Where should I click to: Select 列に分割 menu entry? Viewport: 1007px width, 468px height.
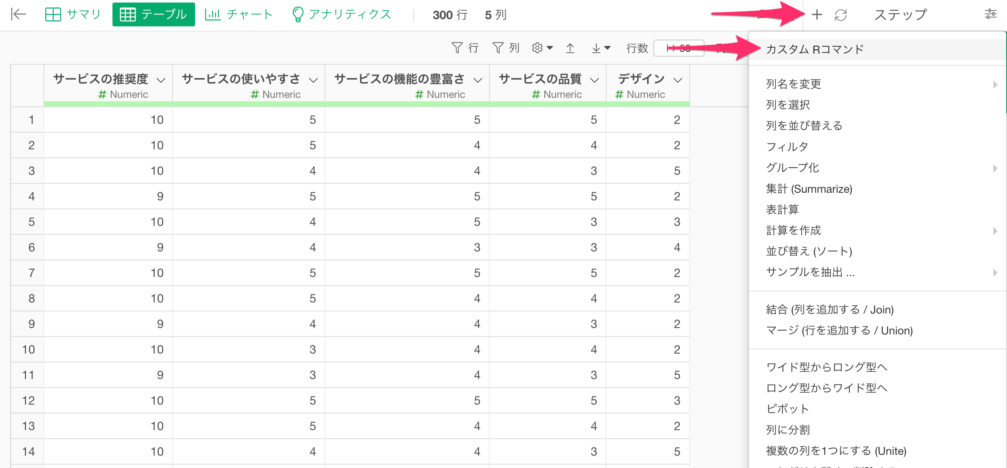click(x=877, y=430)
